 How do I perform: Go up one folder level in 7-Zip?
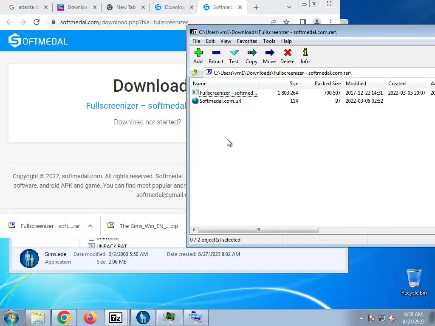195,73
